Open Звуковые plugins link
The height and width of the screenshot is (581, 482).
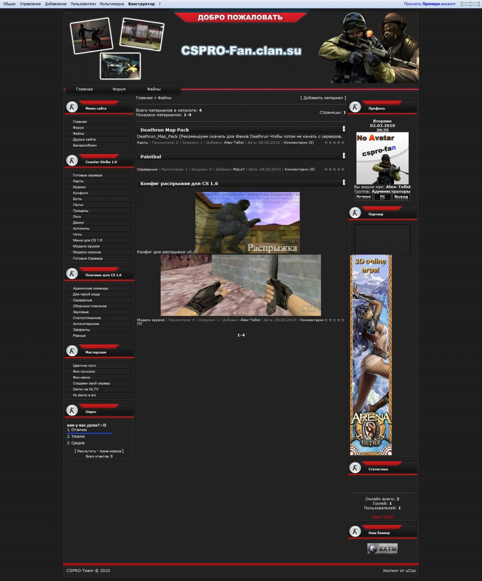(81, 312)
